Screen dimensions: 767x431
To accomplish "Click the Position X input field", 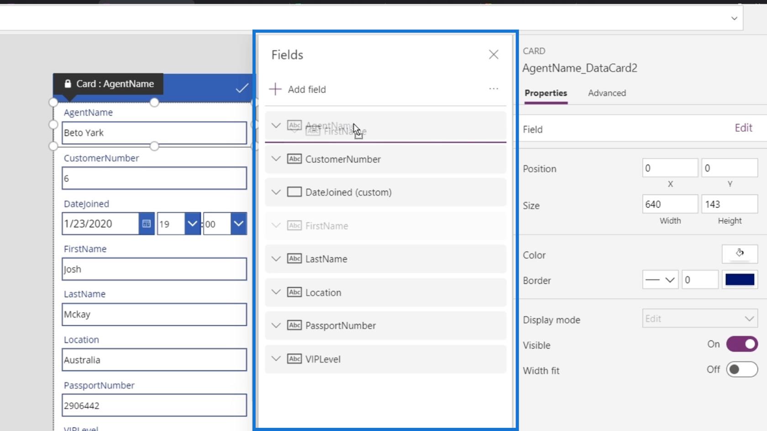I will (670, 168).
